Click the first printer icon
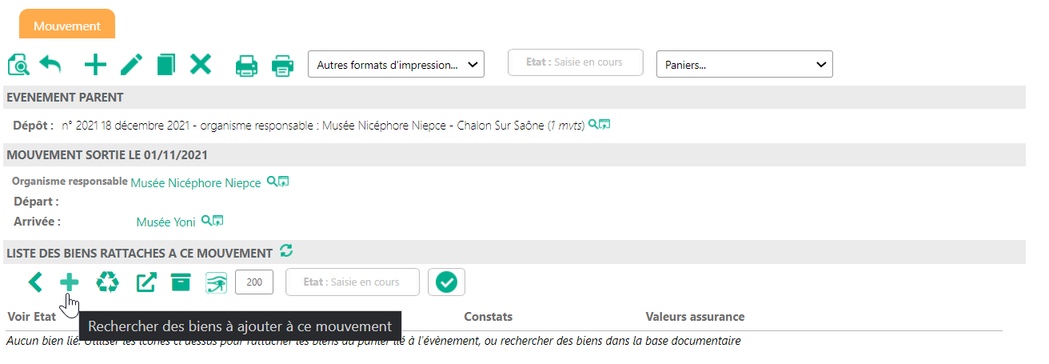 246,66
